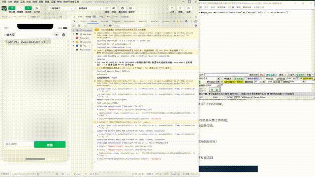Open the 设置 menu in DevTools
Image resolution: width=315 pixels, height=177 pixels.
pyautogui.click(x=53, y=2)
